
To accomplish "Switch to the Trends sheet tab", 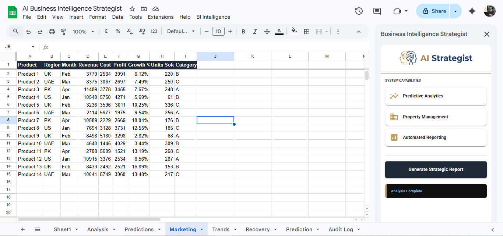I will [221, 229].
